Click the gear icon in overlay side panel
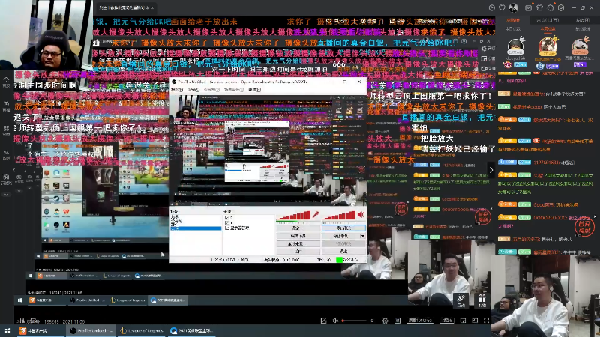This screenshot has height=337, width=600. tap(484, 49)
